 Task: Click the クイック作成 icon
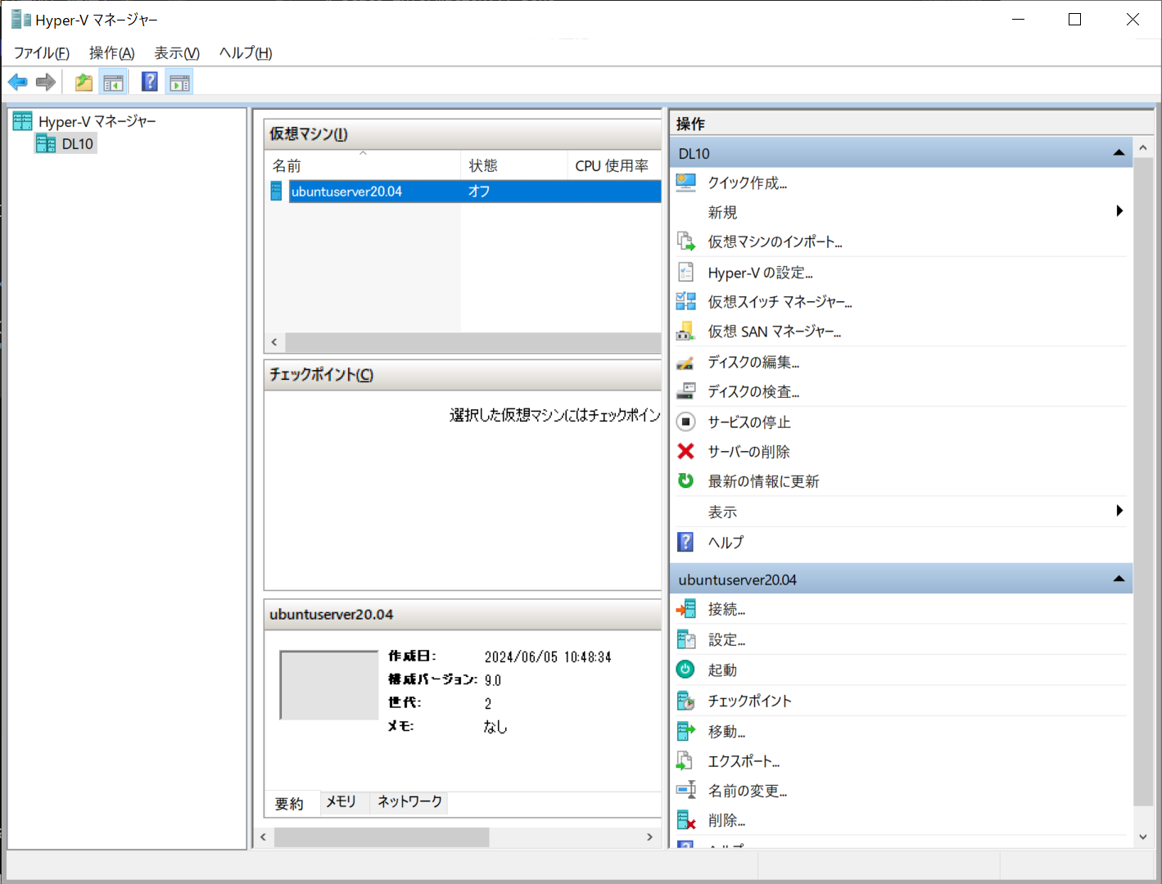tap(686, 183)
